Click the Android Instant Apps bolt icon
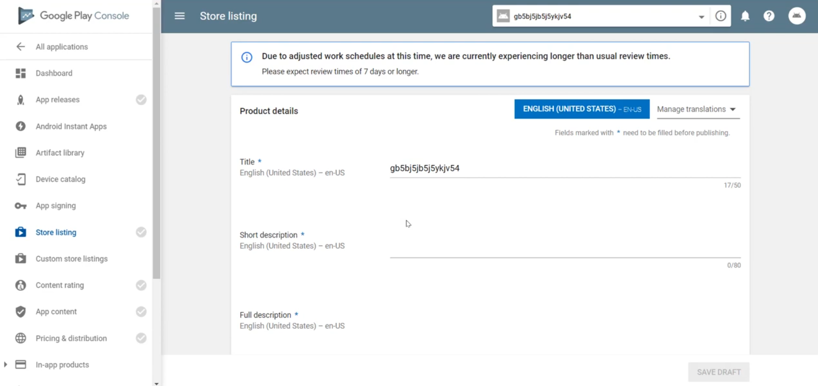The height and width of the screenshot is (386, 818). click(20, 126)
